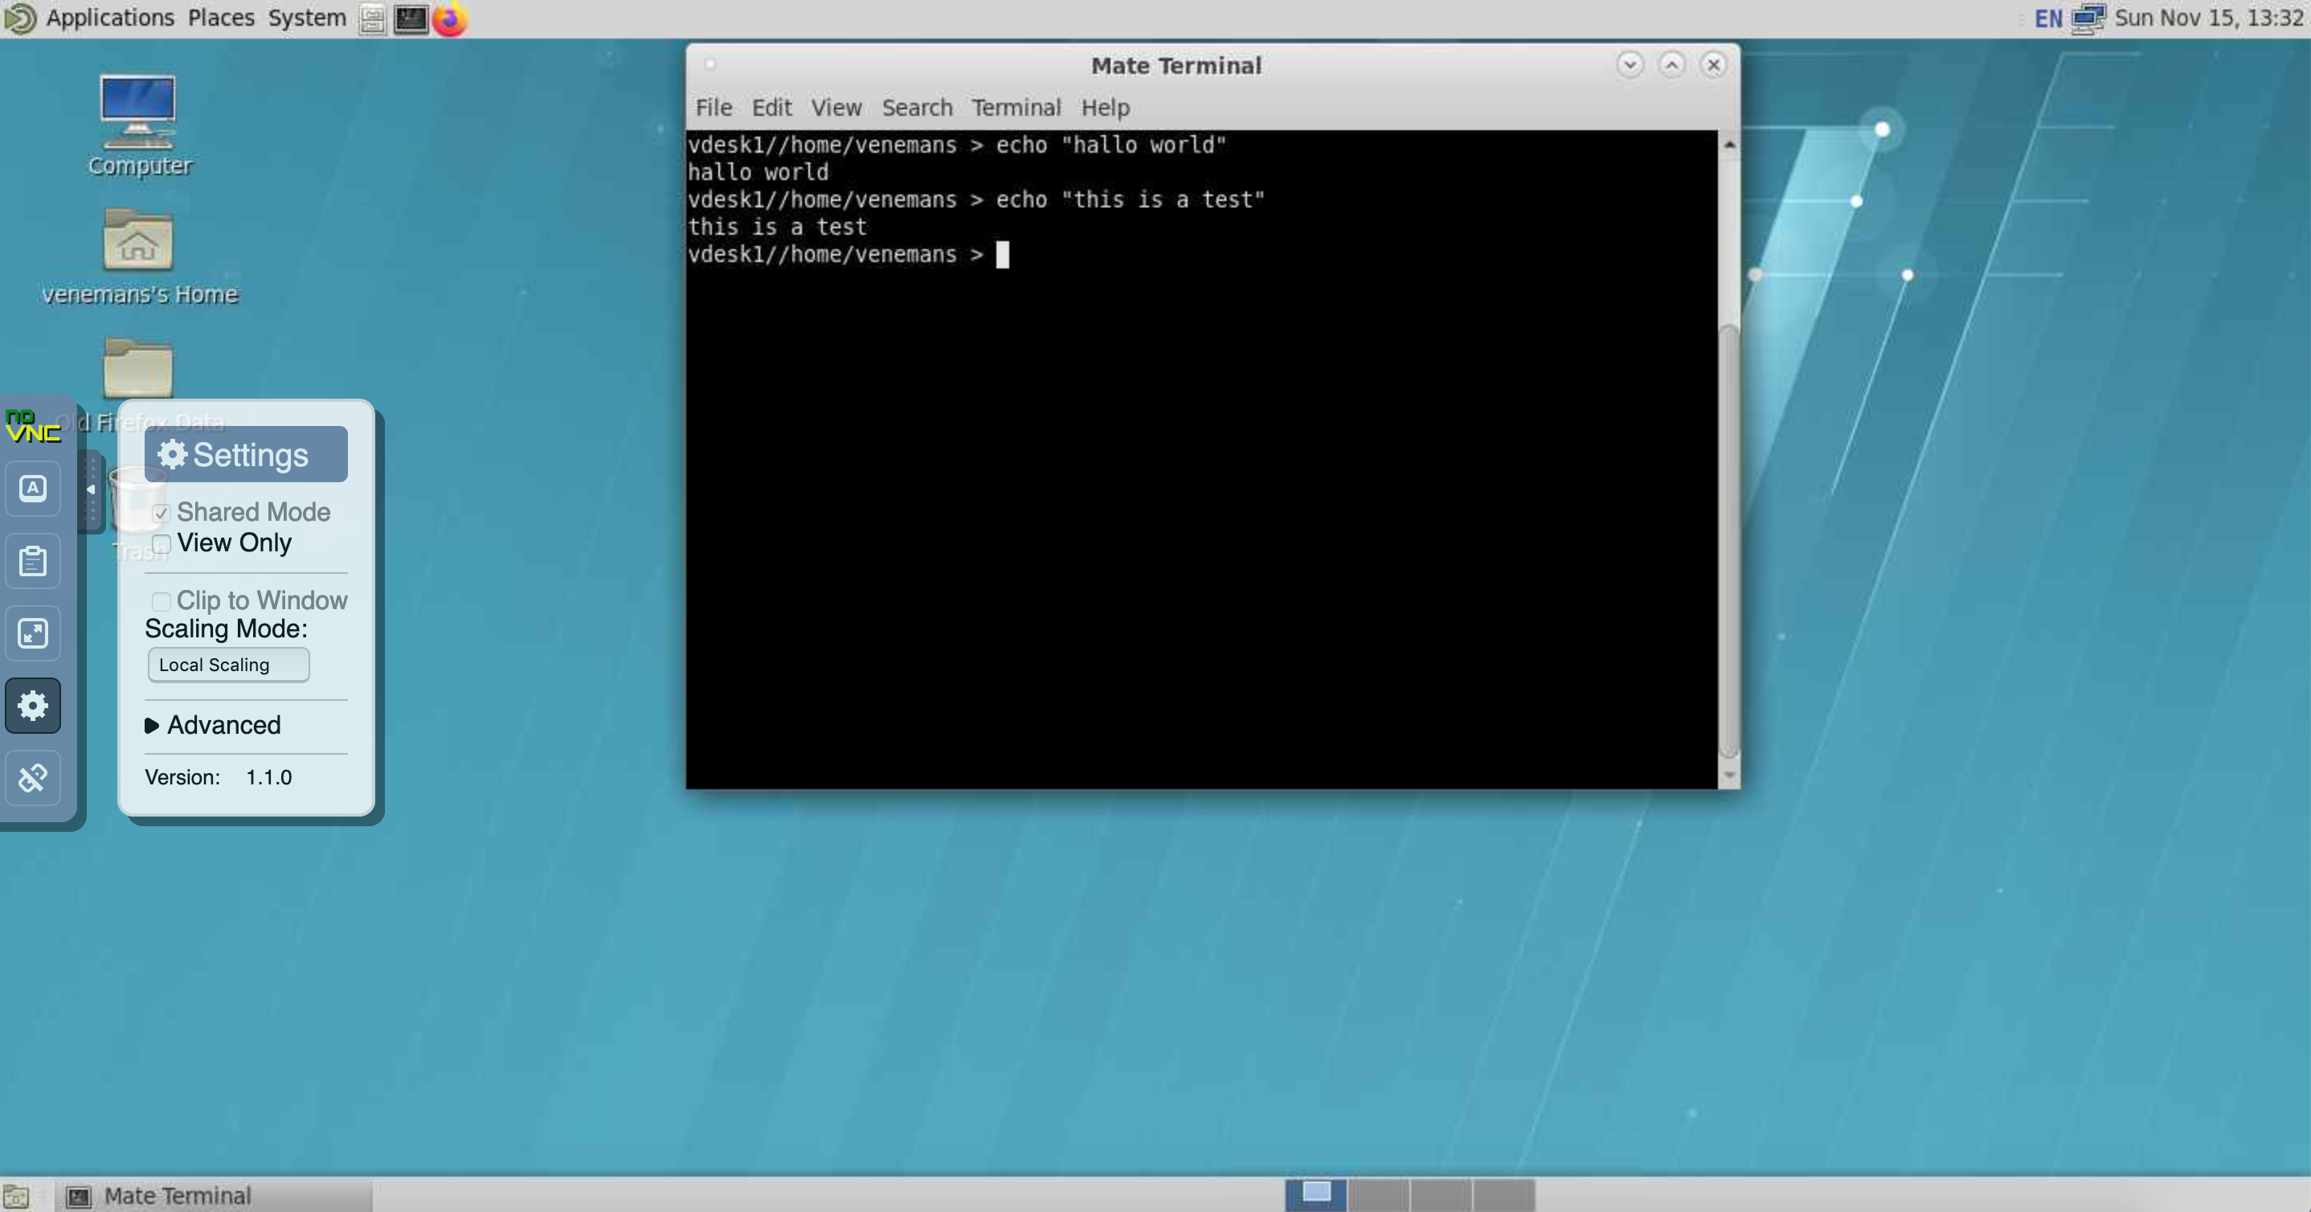Viewport: 2311px width, 1212px height.
Task: Expand the Advanced settings section
Action: [x=214, y=725]
